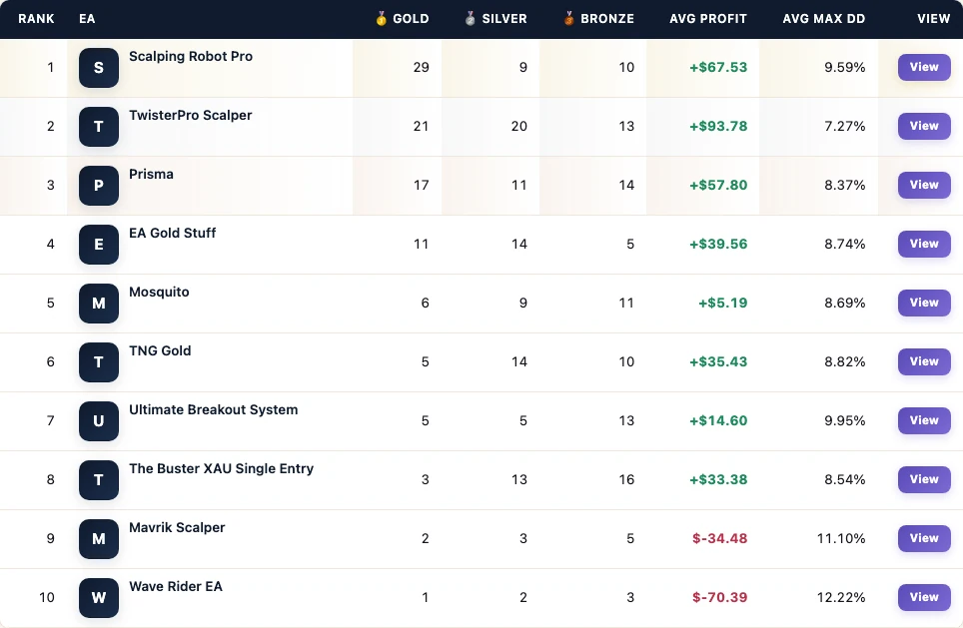The image size is (963, 628).
Task: Click the VIEW column header
Action: click(x=933, y=19)
